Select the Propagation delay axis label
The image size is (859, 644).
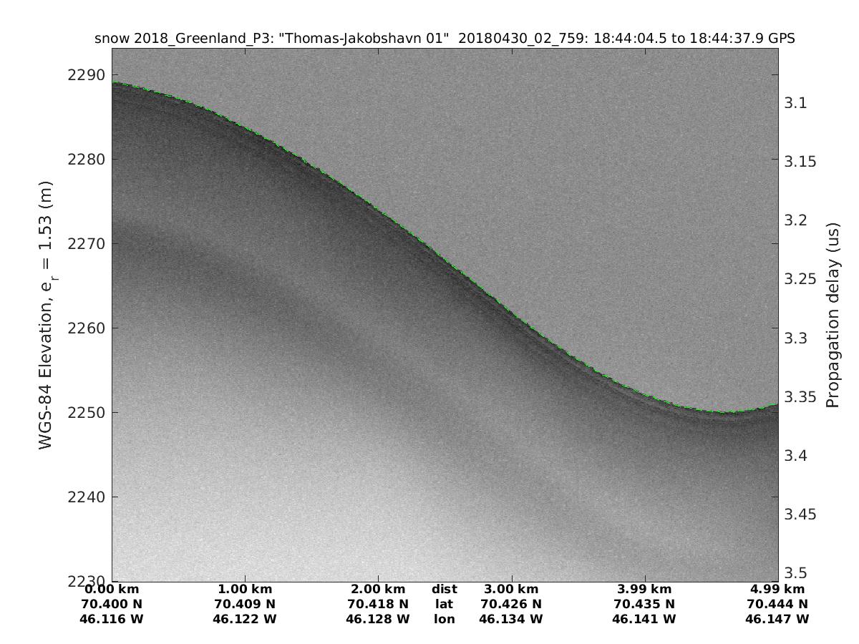[x=832, y=315]
